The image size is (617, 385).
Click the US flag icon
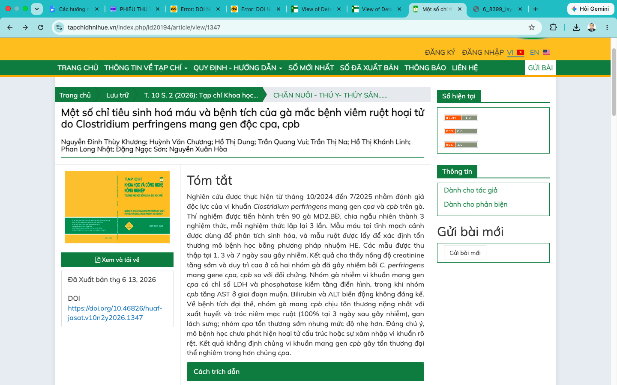pyautogui.click(x=546, y=52)
